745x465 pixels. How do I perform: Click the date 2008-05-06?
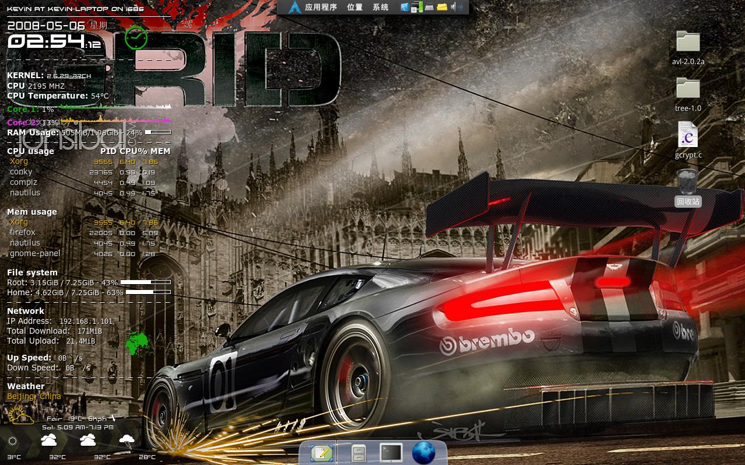point(46,25)
